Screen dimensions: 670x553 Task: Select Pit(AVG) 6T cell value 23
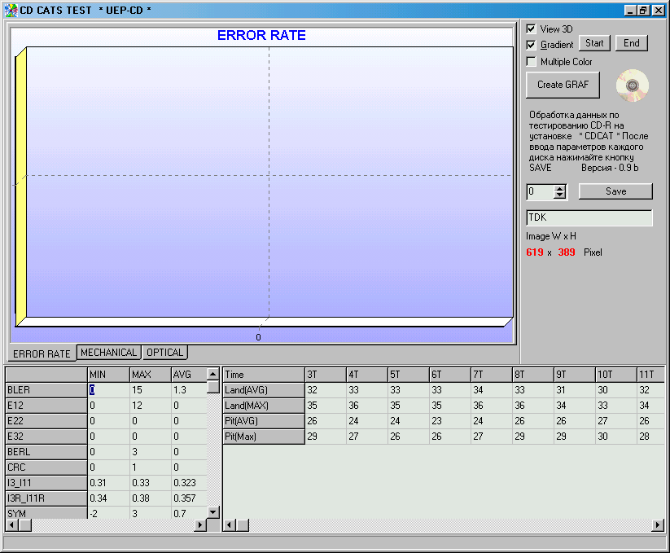450,421
